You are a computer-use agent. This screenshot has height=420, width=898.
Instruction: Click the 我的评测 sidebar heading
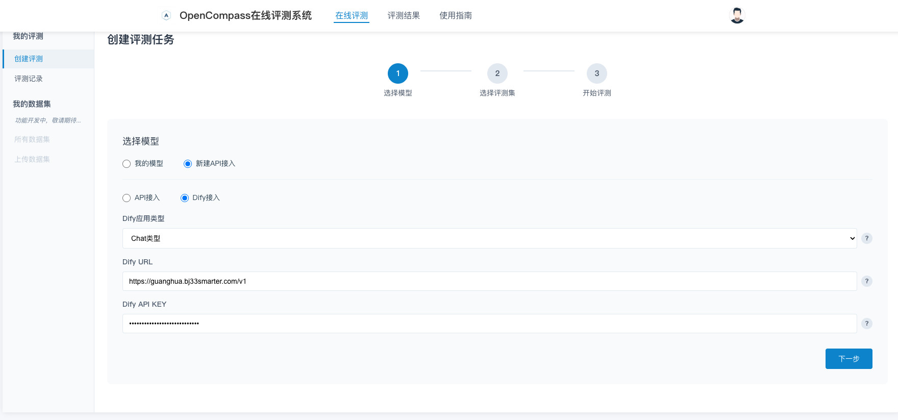coord(28,36)
